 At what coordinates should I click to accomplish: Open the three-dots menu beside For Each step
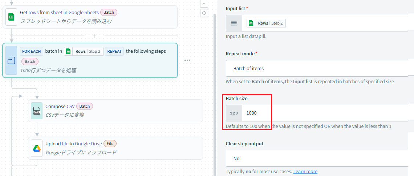click(187, 60)
